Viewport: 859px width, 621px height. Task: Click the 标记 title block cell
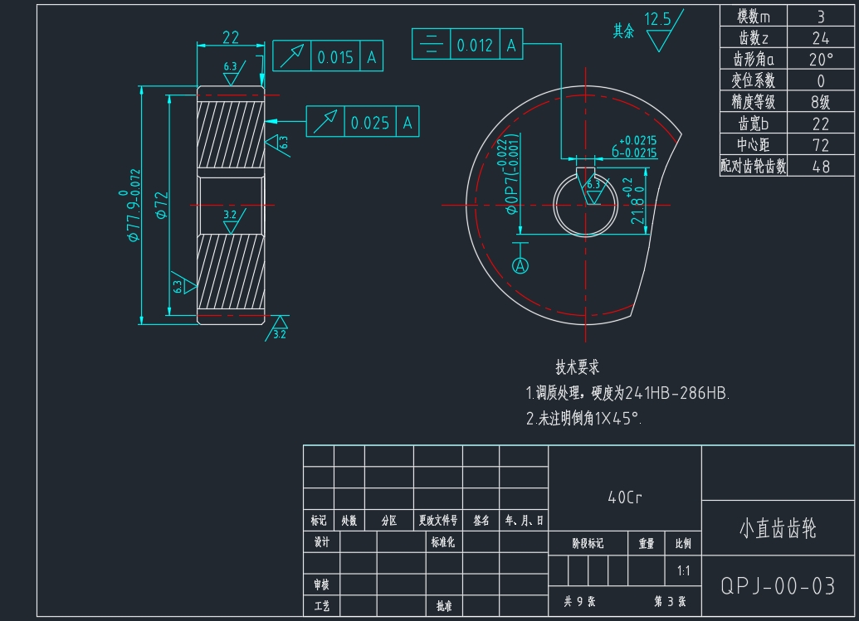[319, 521]
